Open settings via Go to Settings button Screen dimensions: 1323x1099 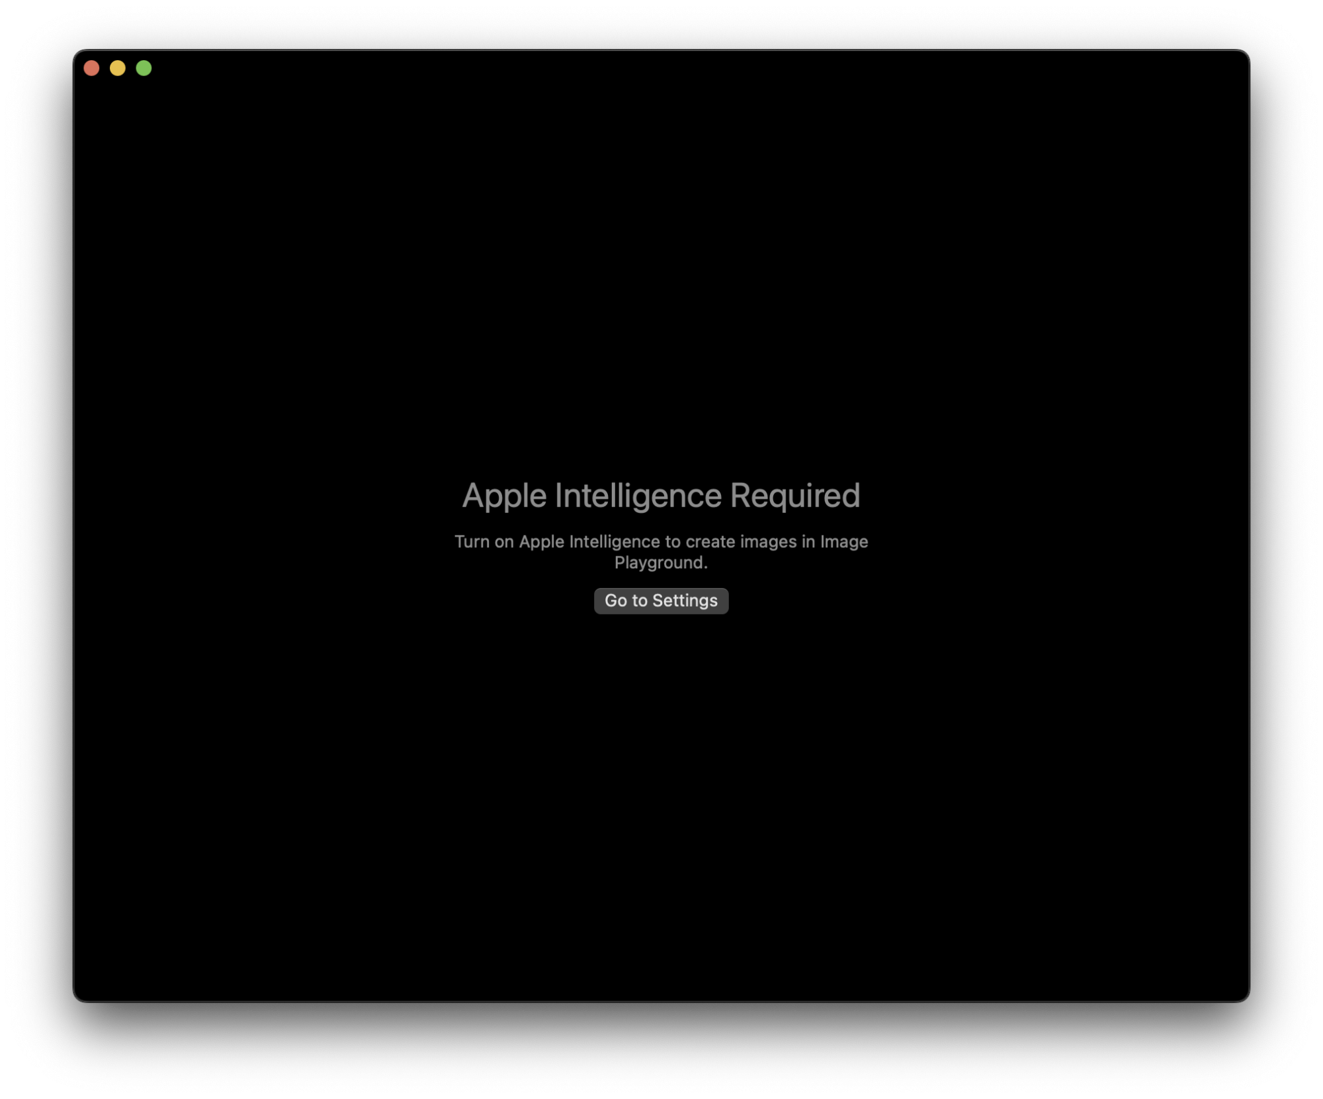click(x=661, y=601)
